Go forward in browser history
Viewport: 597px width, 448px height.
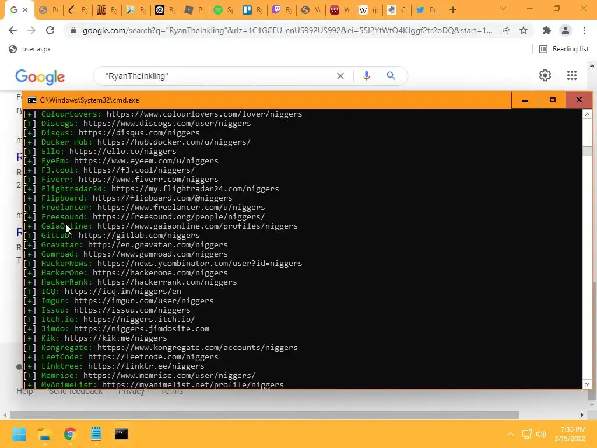[x=31, y=30]
